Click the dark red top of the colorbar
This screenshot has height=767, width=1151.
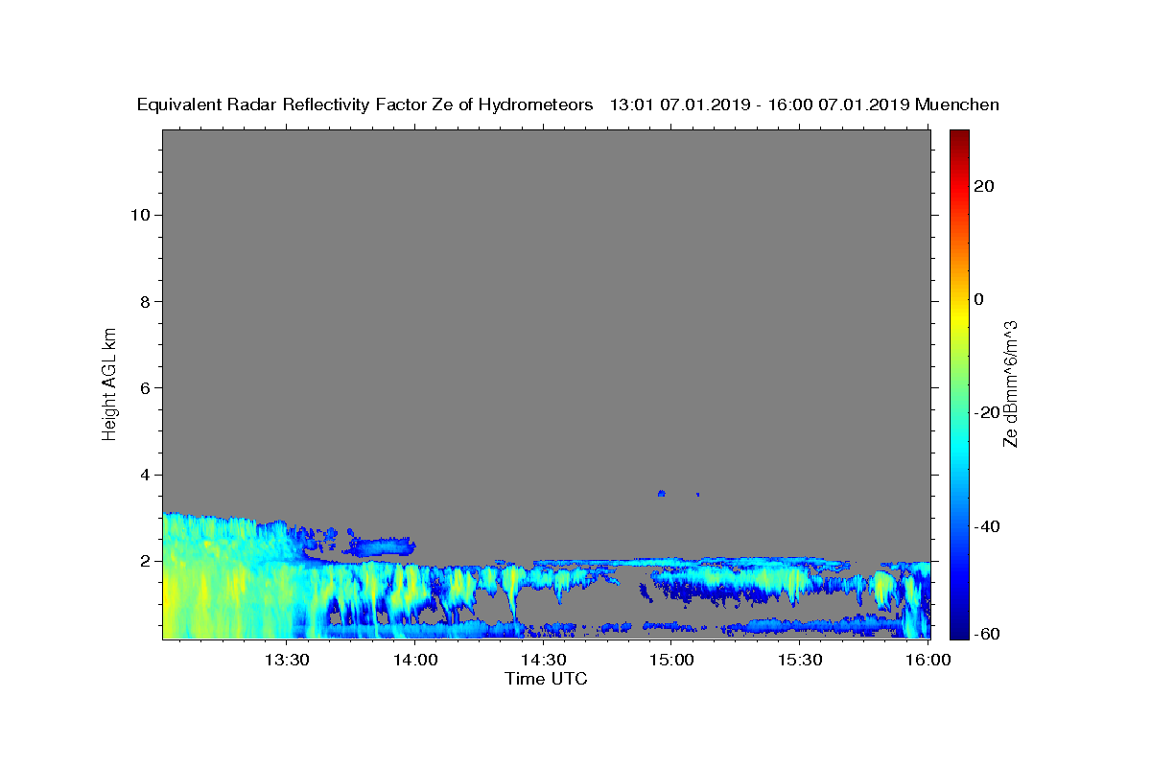pyautogui.click(x=959, y=139)
